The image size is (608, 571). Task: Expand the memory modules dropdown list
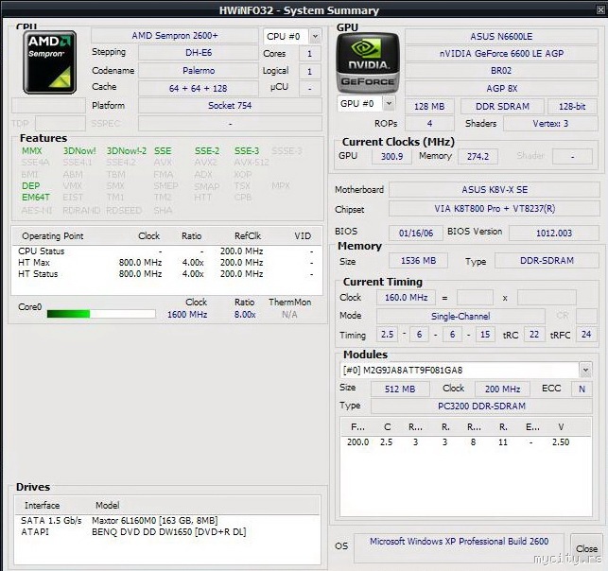[x=585, y=371]
